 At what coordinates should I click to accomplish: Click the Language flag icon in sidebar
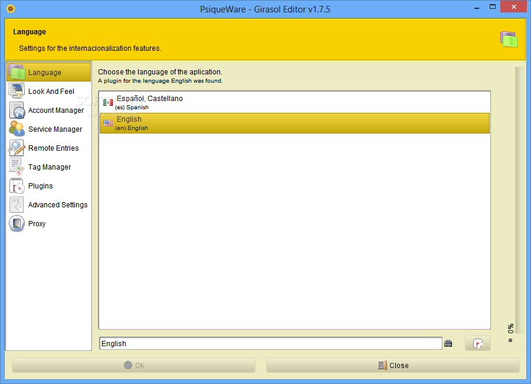[x=17, y=72]
